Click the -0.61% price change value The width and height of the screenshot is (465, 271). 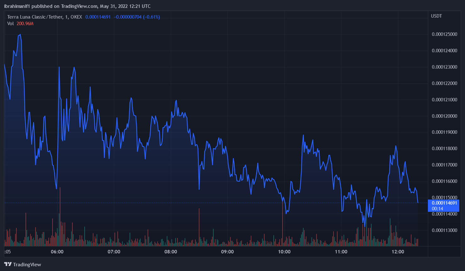tap(151, 17)
